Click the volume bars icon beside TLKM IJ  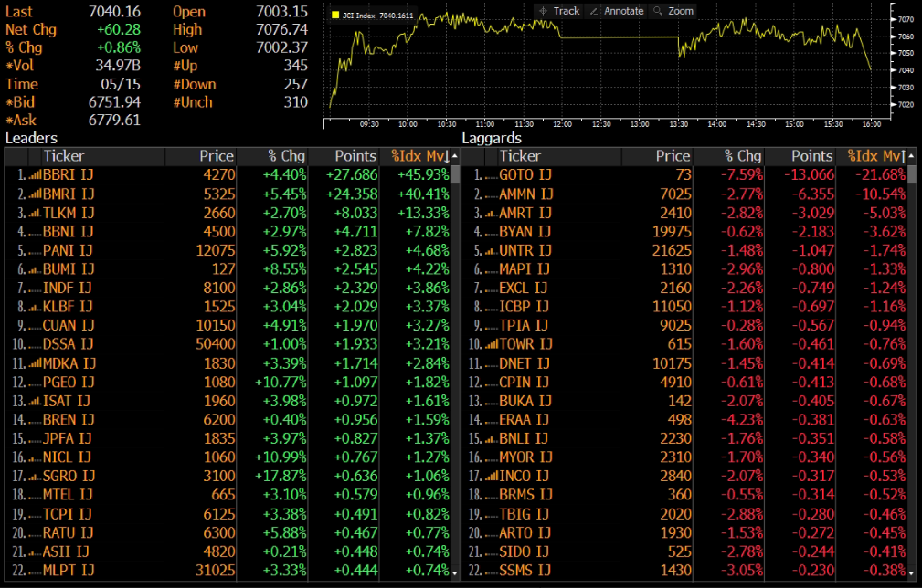tap(36, 213)
